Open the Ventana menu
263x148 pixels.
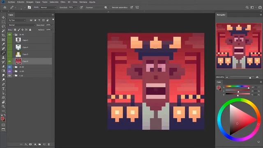coord(83,2)
